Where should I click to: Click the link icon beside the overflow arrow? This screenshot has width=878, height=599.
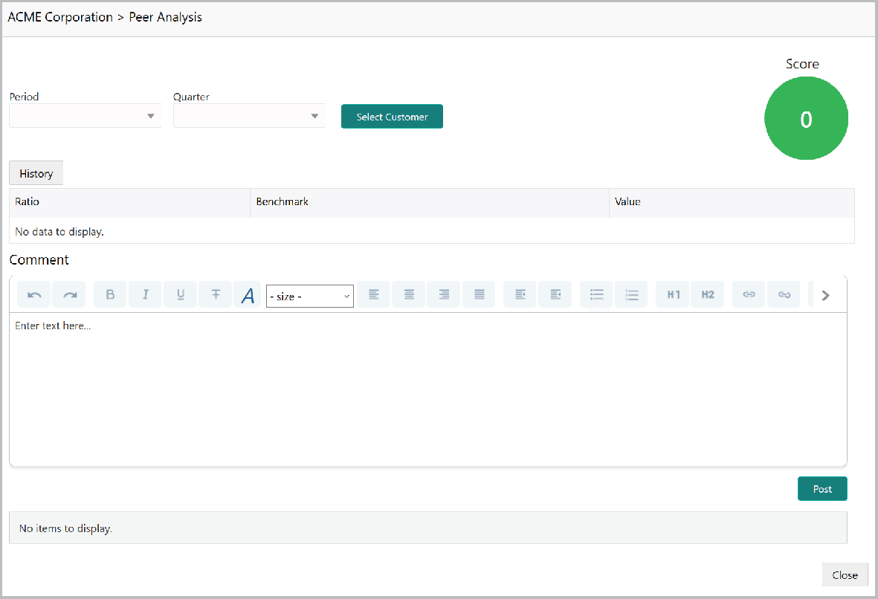[x=784, y=294]
